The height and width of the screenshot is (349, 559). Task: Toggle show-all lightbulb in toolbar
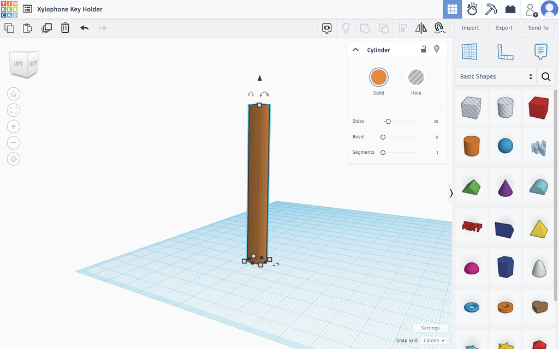point(346,28)
